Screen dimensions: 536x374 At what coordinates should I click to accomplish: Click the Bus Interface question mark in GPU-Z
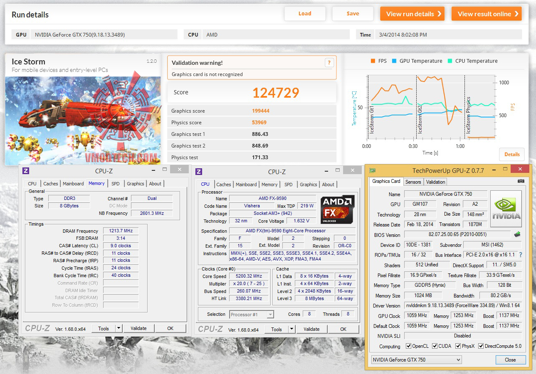pyautogui.click(x=520, y=255)
